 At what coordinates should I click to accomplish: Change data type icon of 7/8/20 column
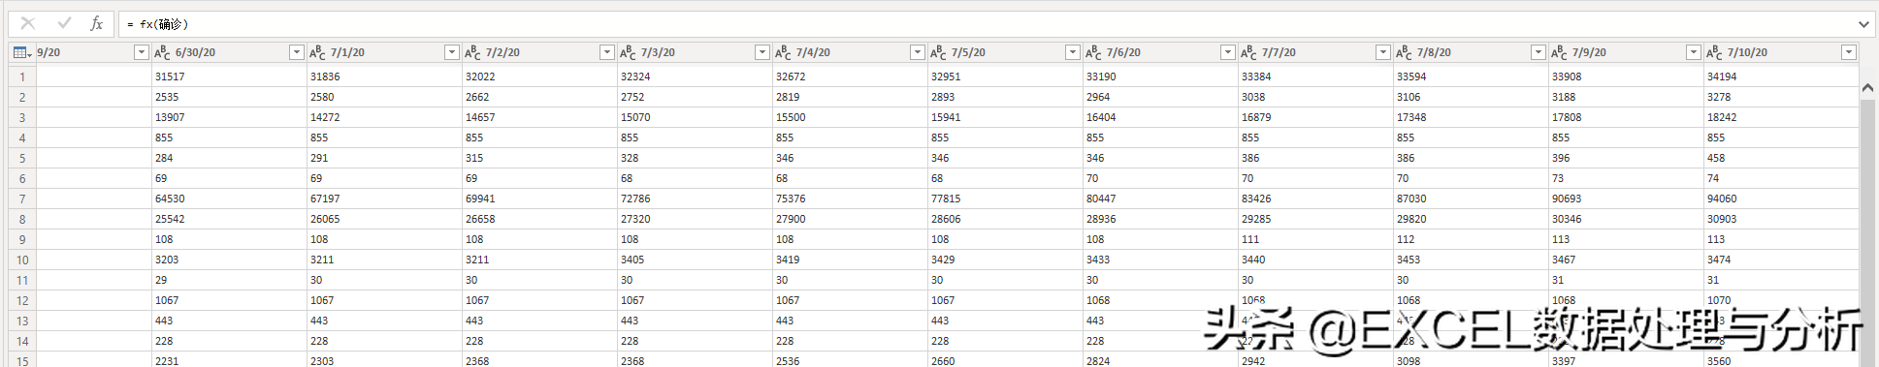pyautogui.click(x=1404, y=52)
